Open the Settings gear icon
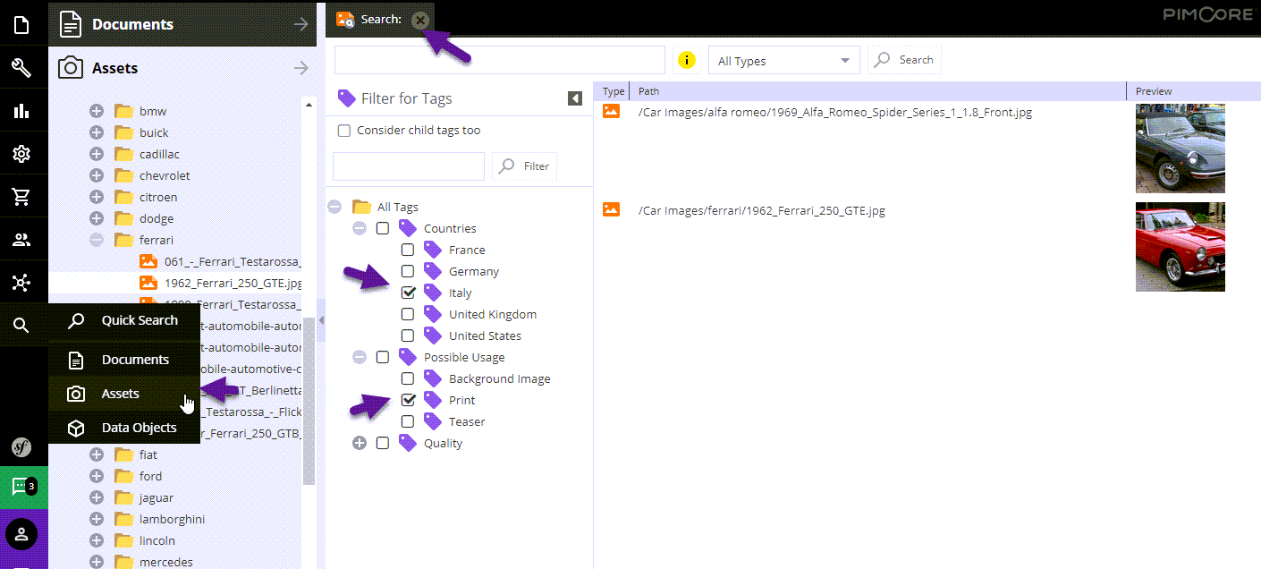1261x569 pixels. 21,154
